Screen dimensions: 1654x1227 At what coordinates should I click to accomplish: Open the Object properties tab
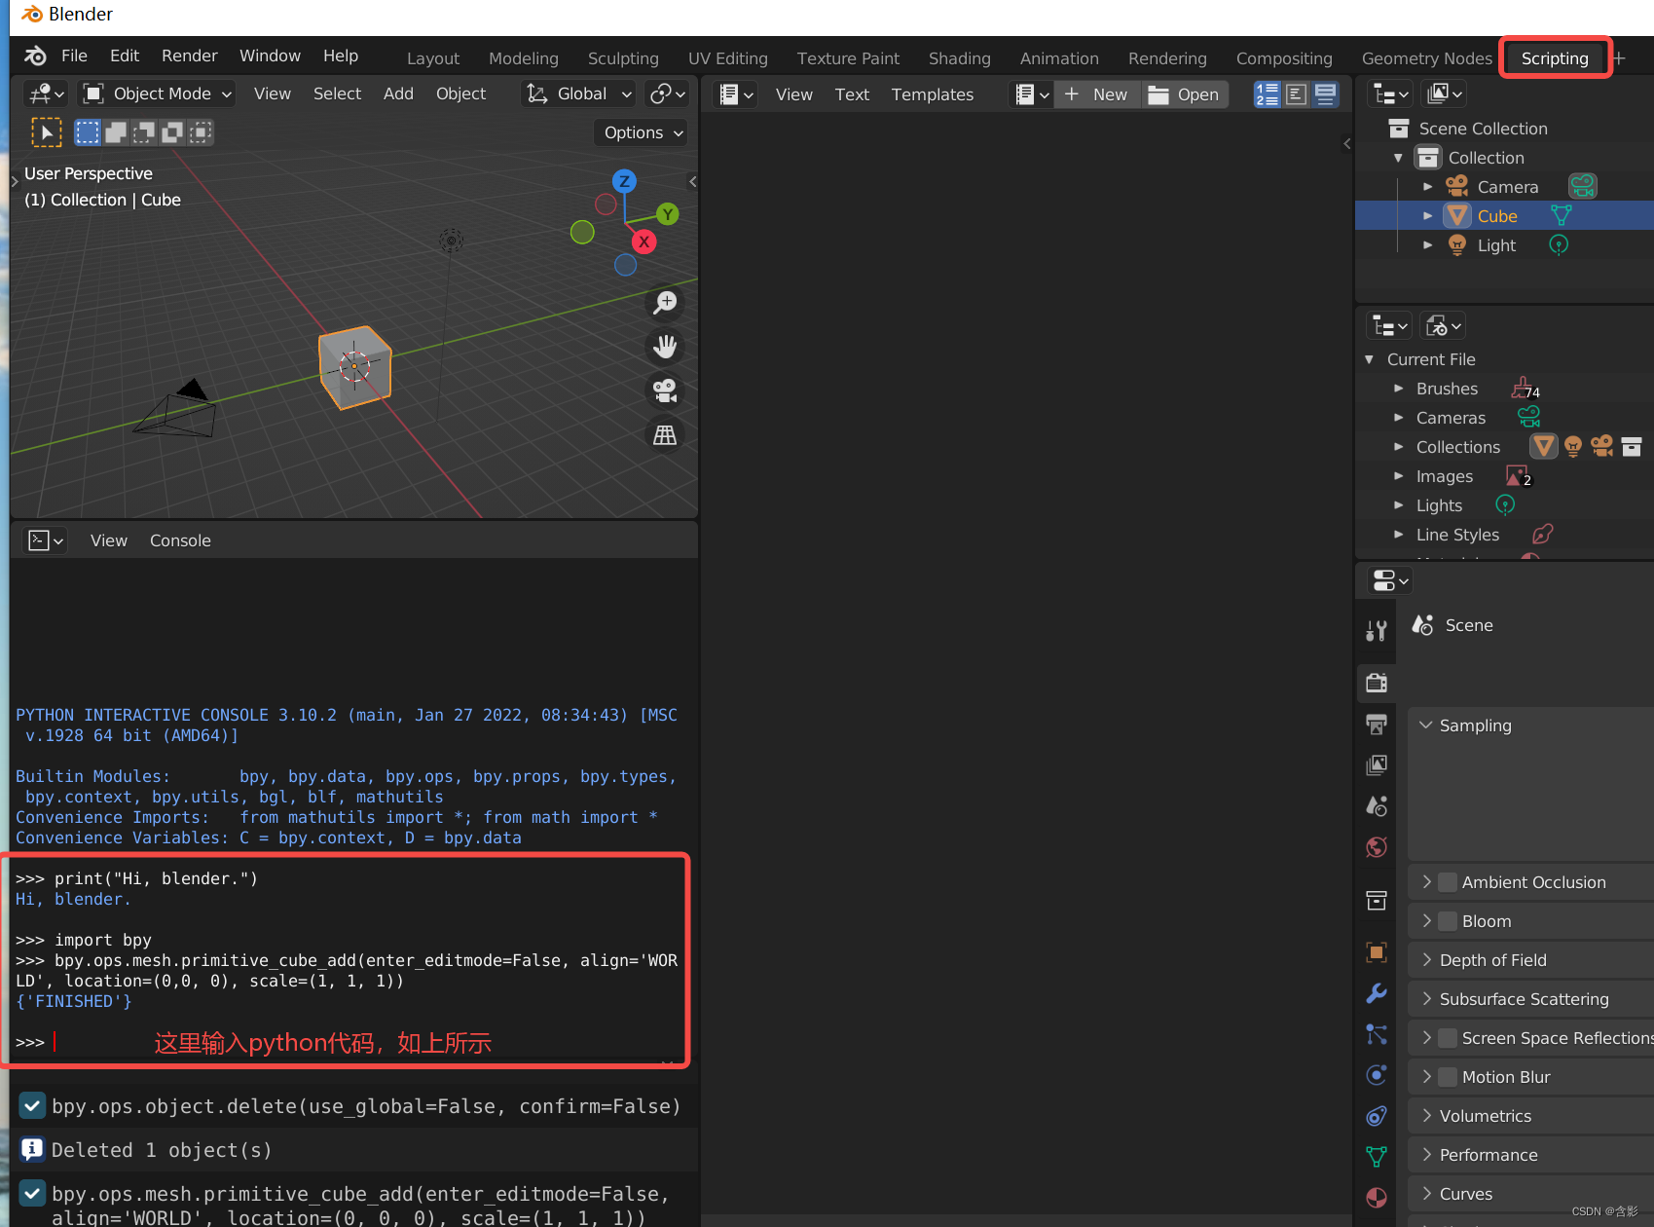pyautogui.click(x=1376, y=952)
